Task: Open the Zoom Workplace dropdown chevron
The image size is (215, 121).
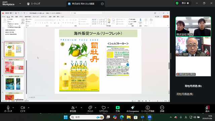Action: (20, 4)
